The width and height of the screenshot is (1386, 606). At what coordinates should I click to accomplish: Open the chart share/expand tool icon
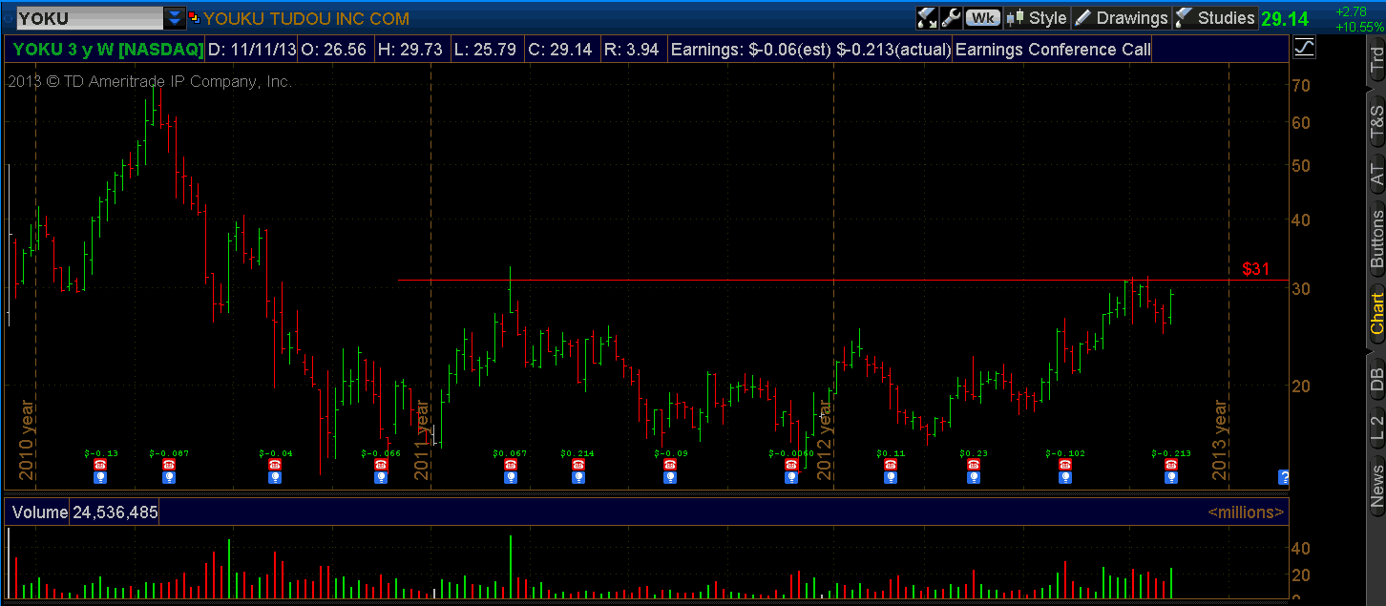point(927,17)
